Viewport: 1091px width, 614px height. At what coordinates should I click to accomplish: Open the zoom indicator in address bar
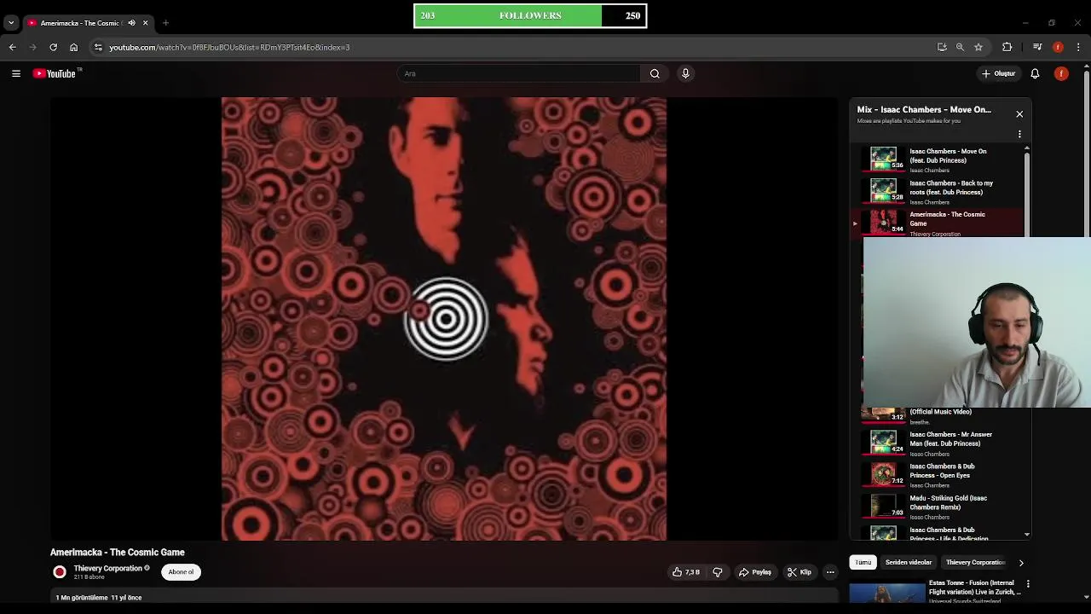click(x=960, y=47)
